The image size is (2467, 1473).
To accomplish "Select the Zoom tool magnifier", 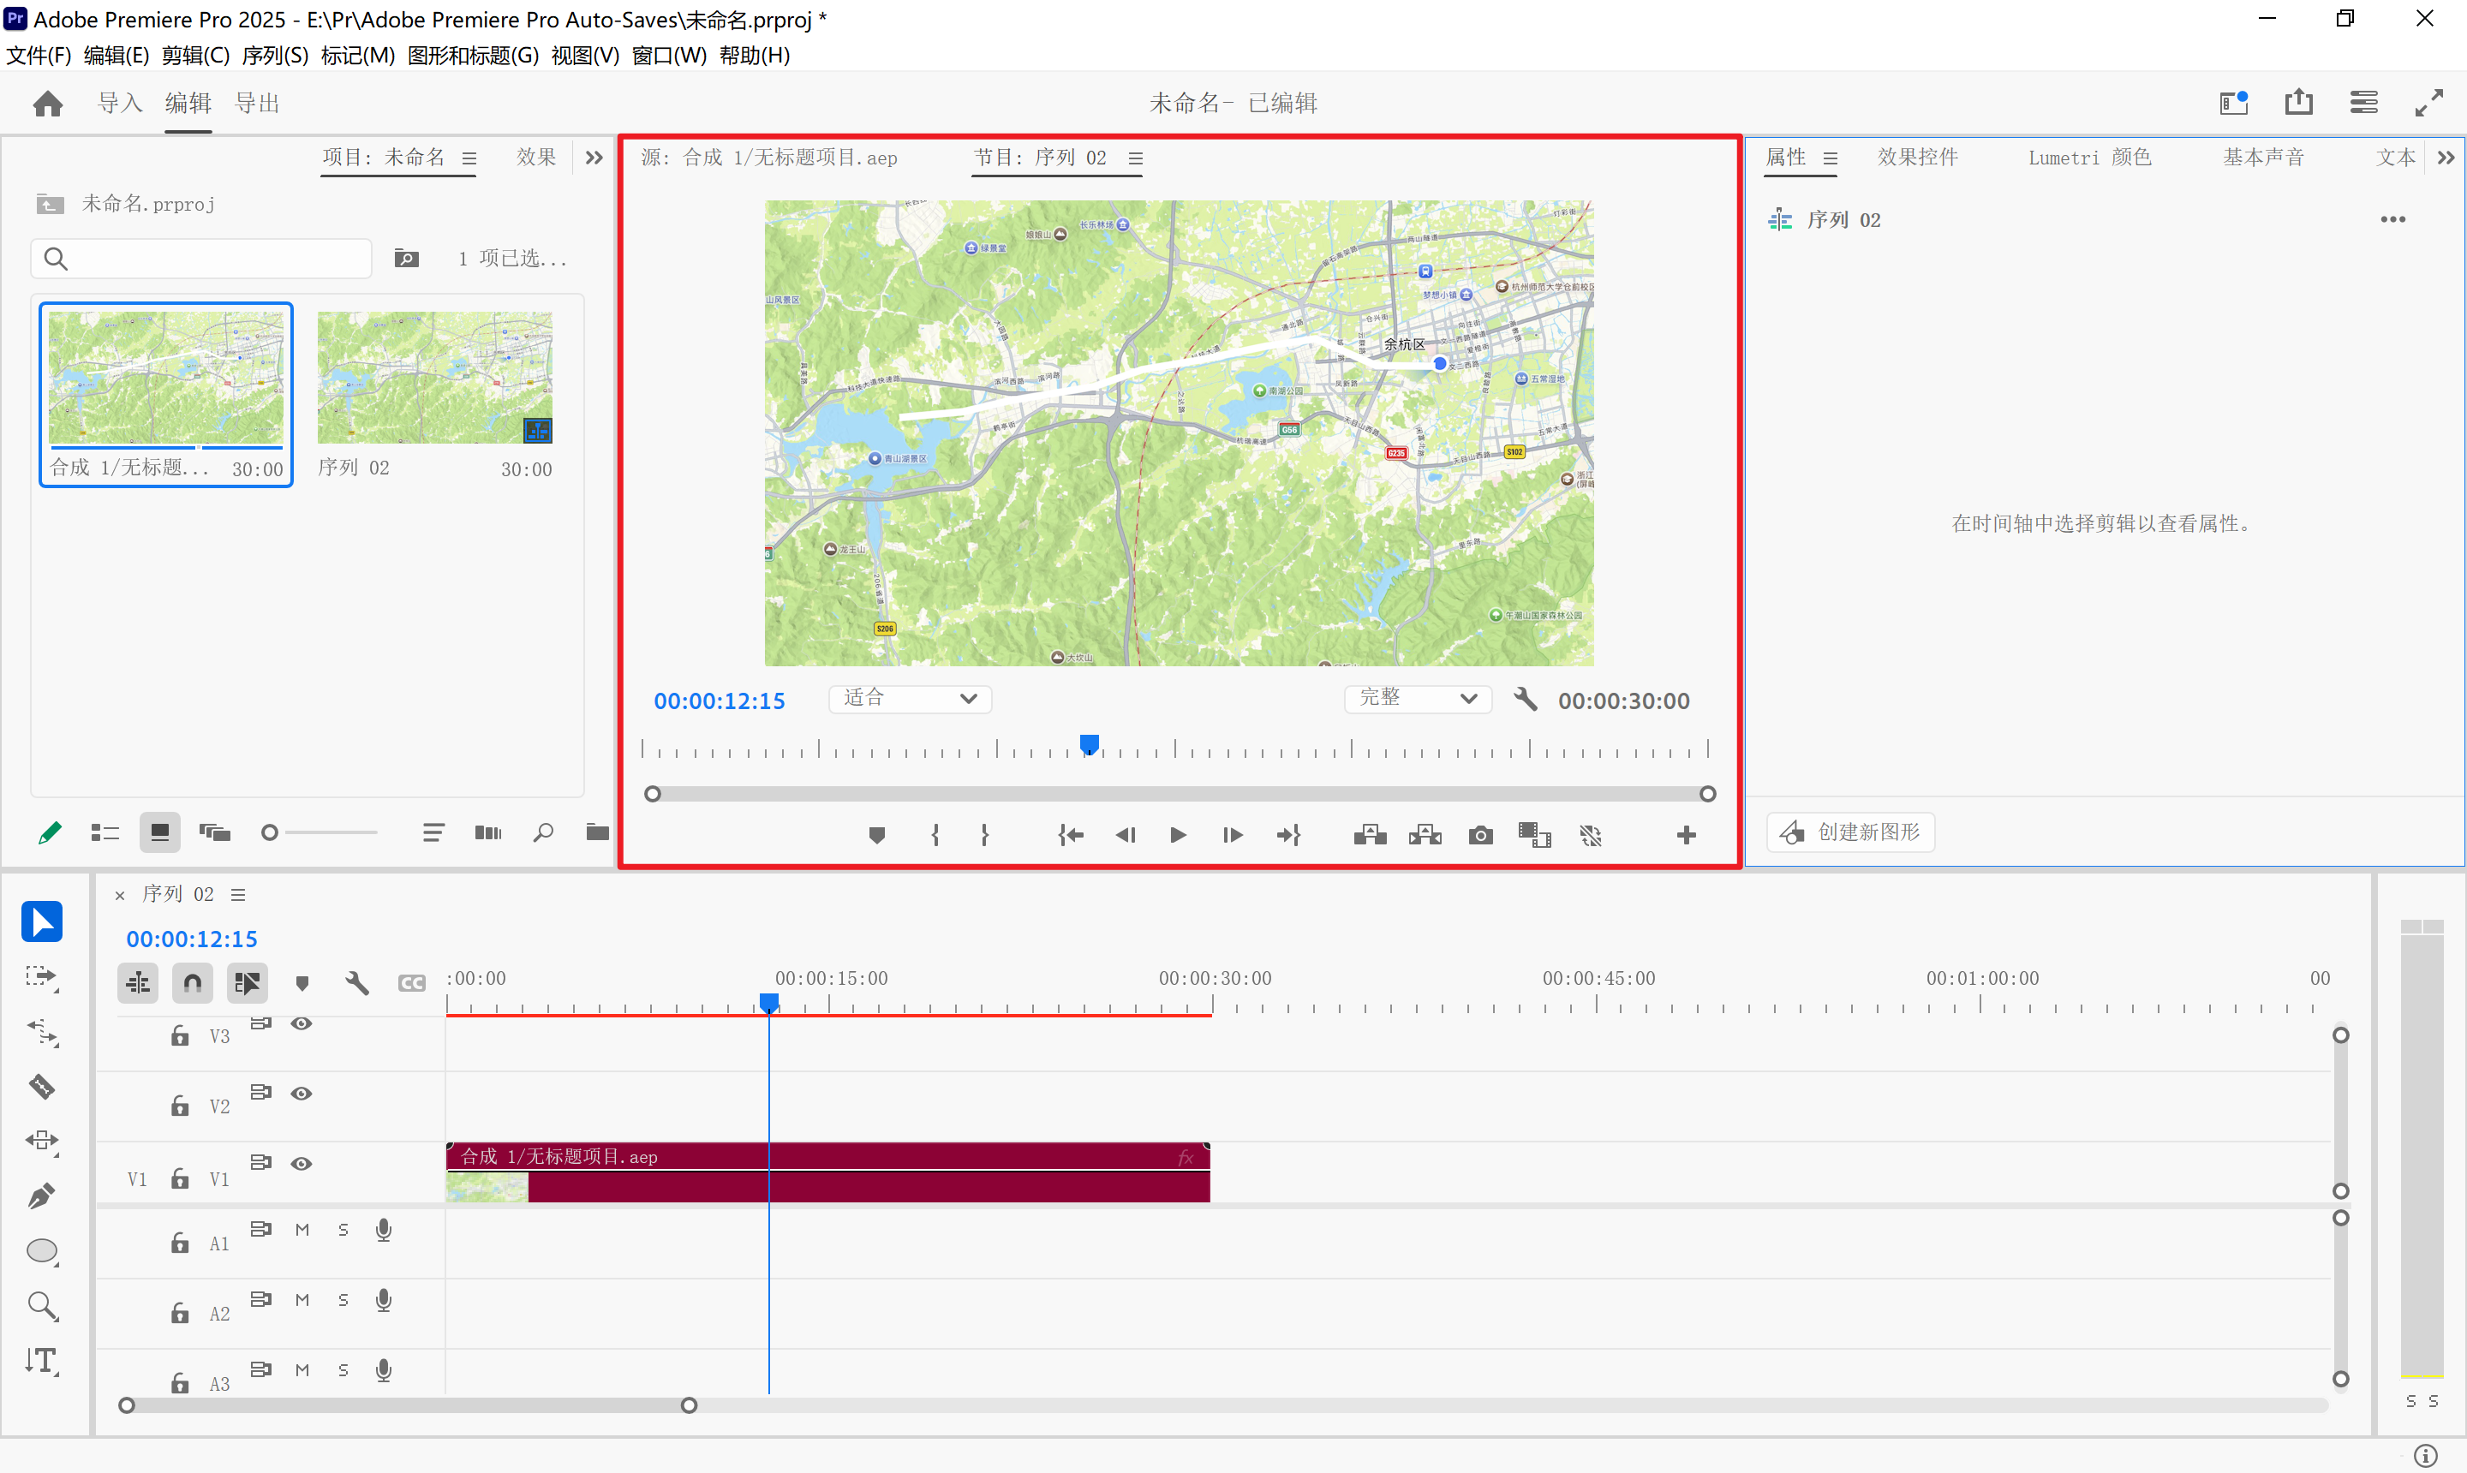I will pos(42,1306).
